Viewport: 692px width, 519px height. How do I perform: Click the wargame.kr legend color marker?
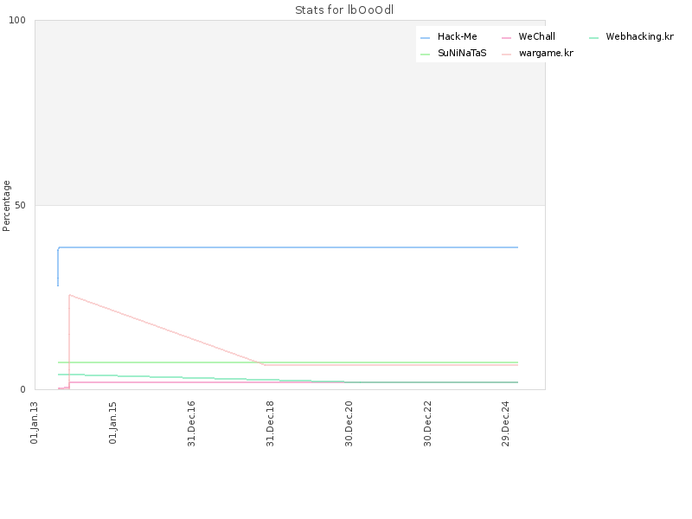pos(506,54)
